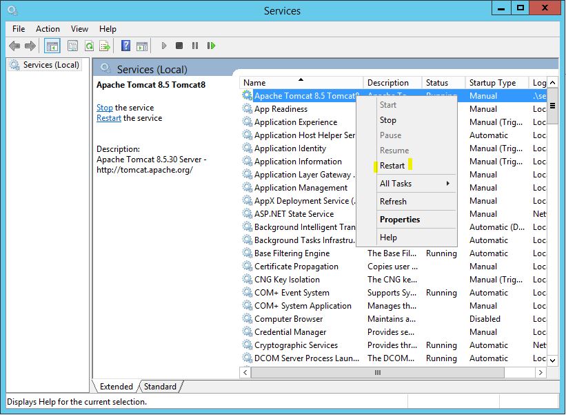Click the gear icon beside COM+ Event System

[247, 293]
